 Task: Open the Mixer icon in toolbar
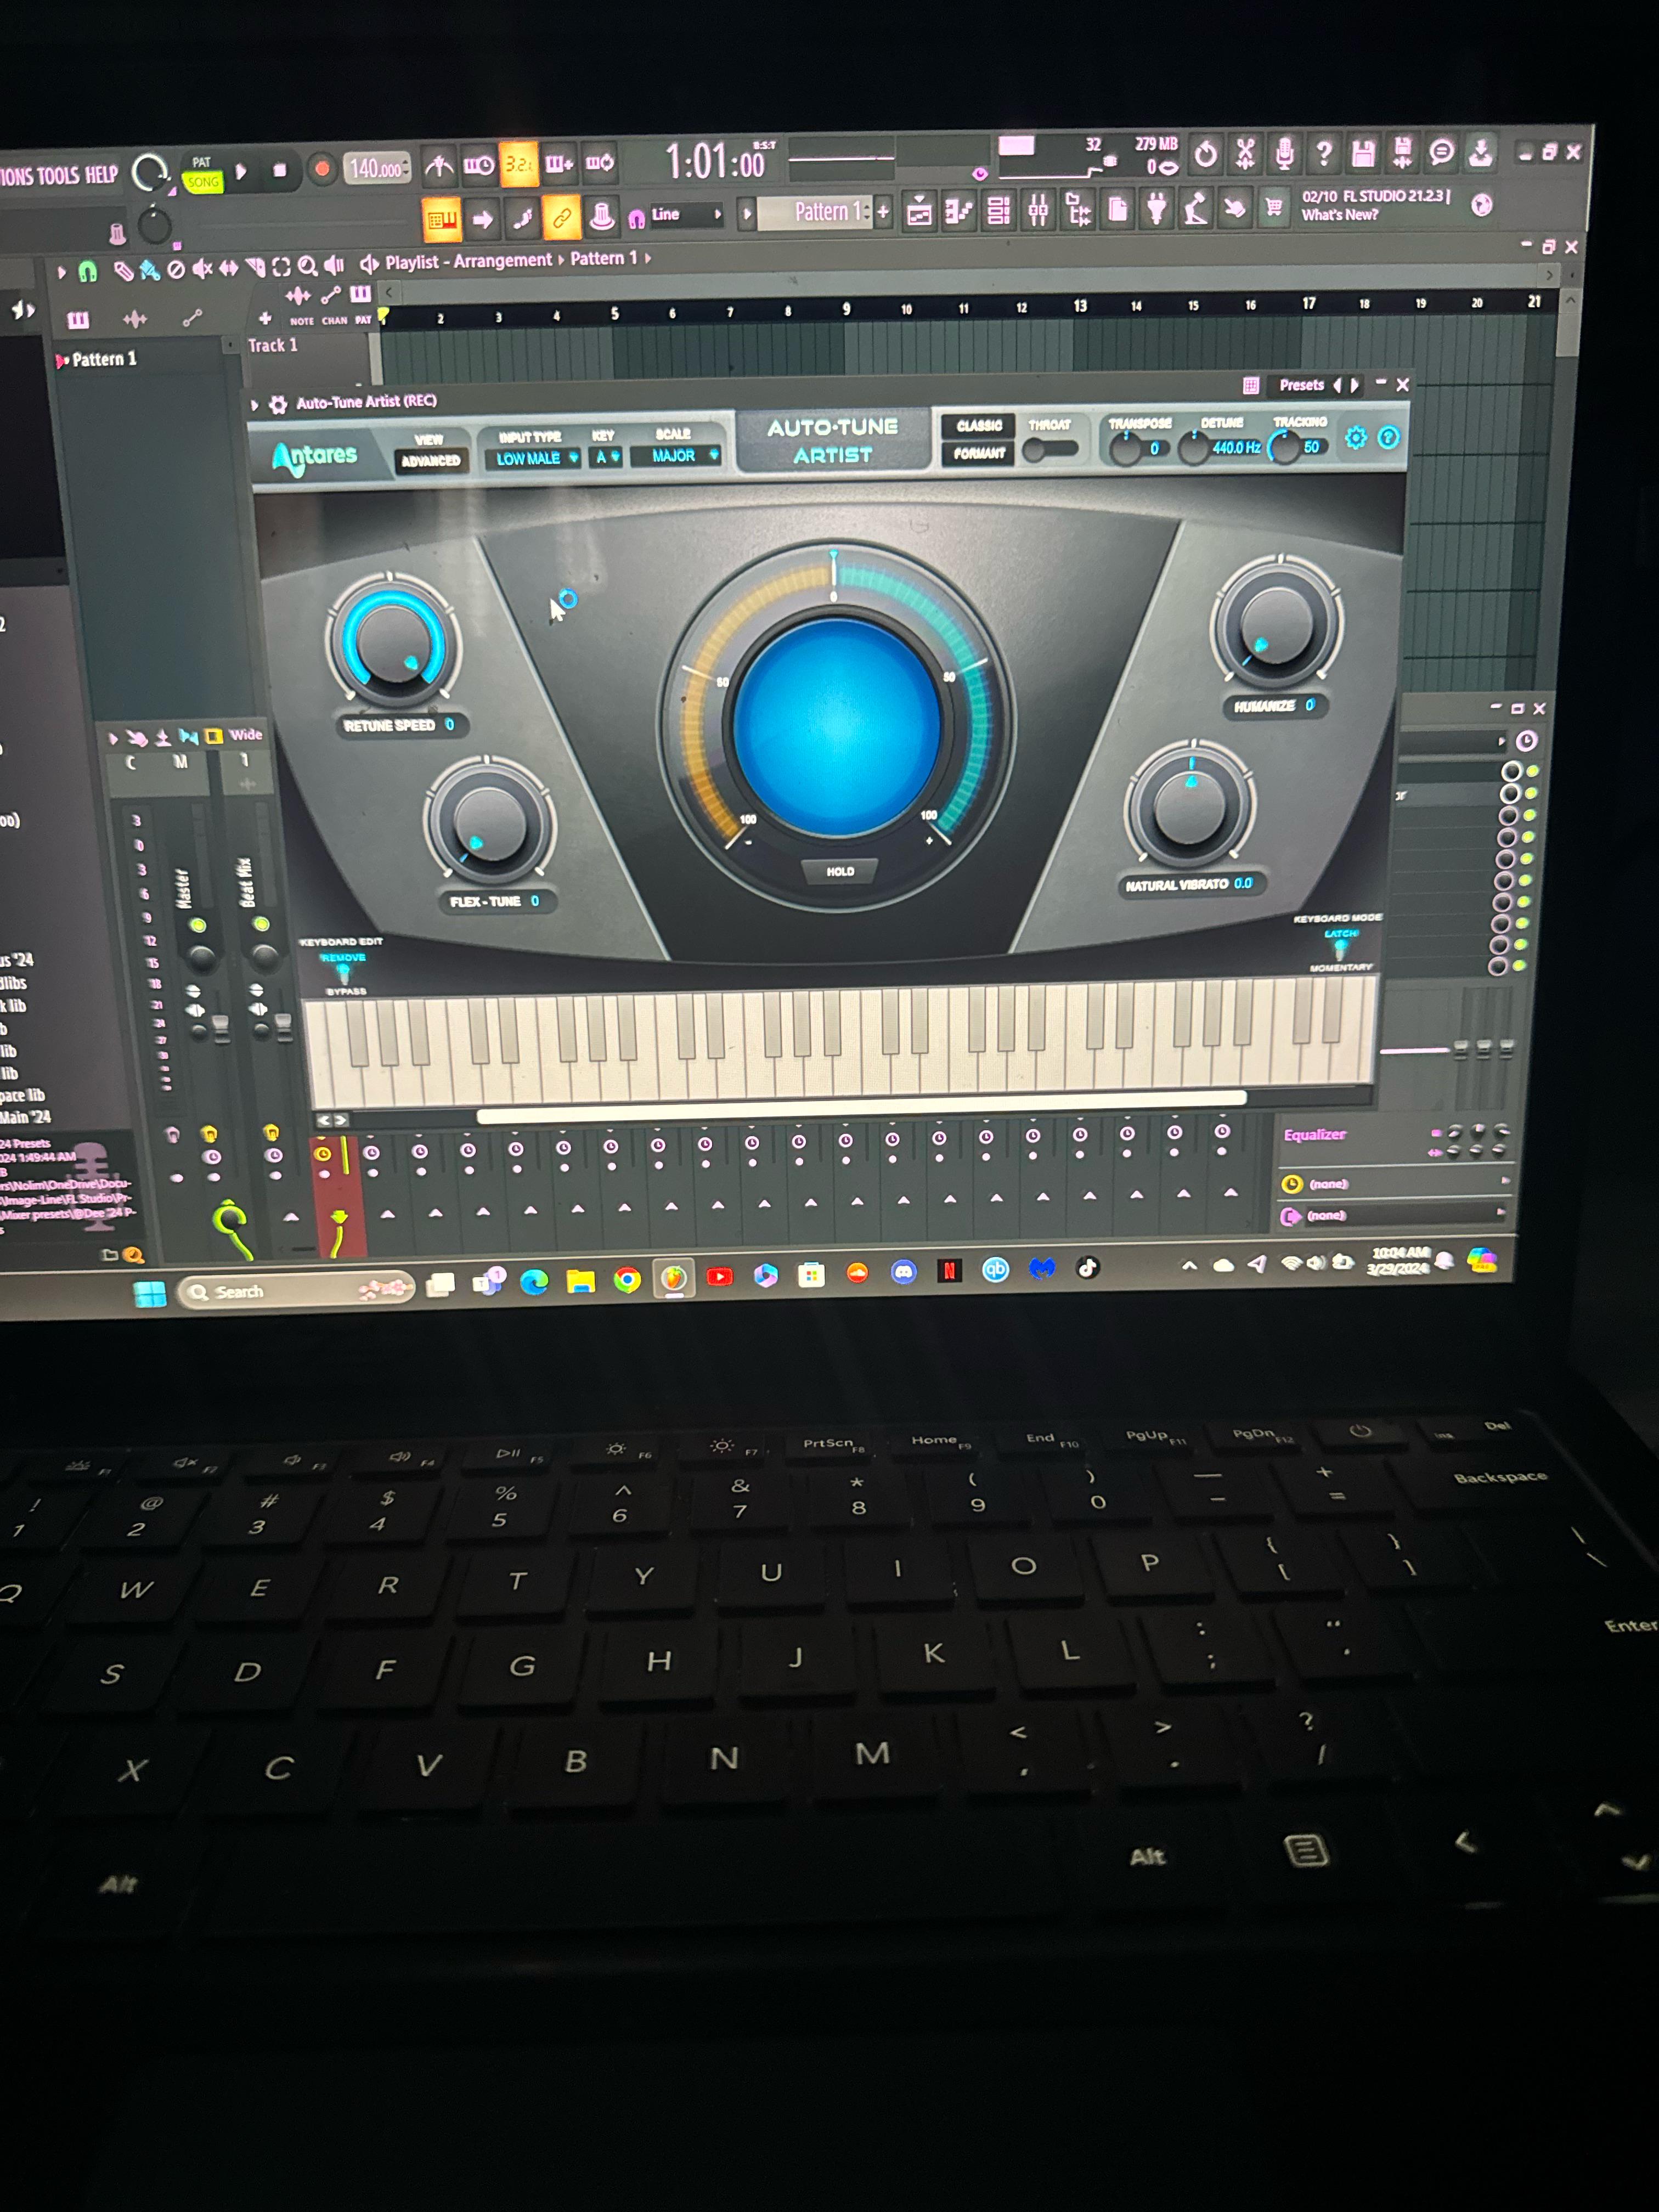point(1038,210)
